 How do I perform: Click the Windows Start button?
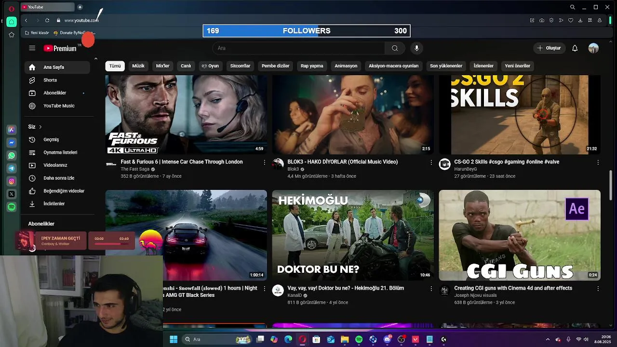[x=174, y=339]
